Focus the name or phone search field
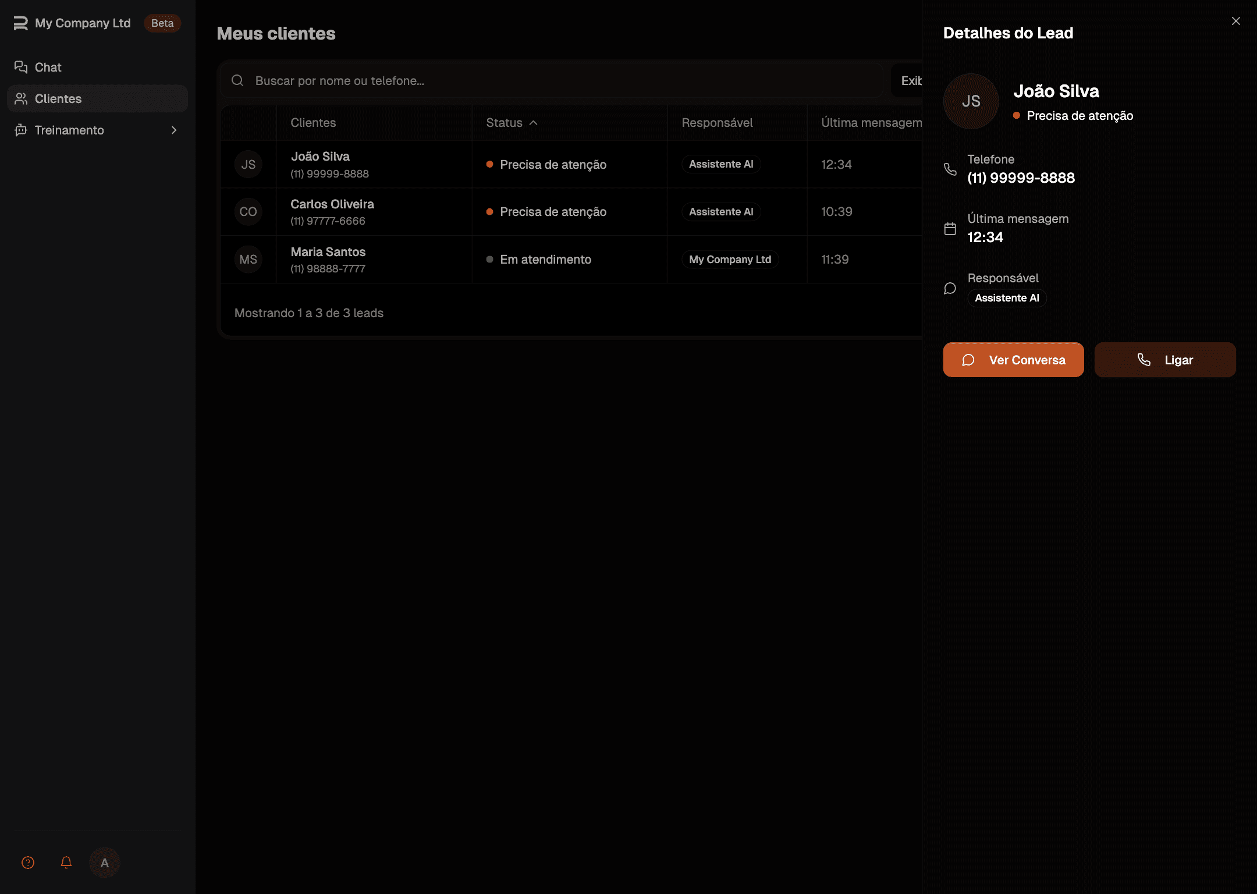The image size is (1257, 894). (559, 81)
